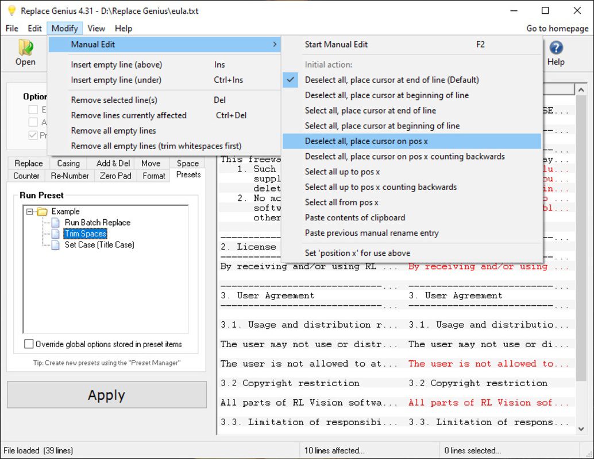Click the Trim Spaces preset document icon
The width and height of the screenshot is (594, 459).
coord(55,234)
